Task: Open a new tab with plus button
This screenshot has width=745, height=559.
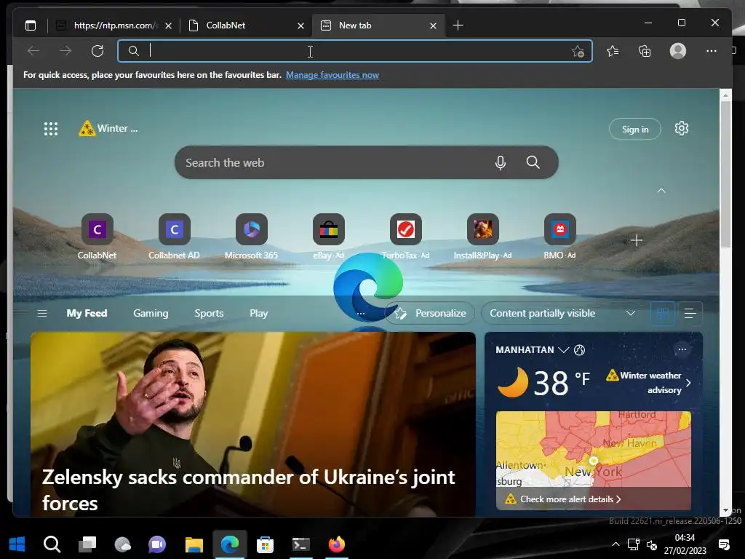Action: [458, 25]
